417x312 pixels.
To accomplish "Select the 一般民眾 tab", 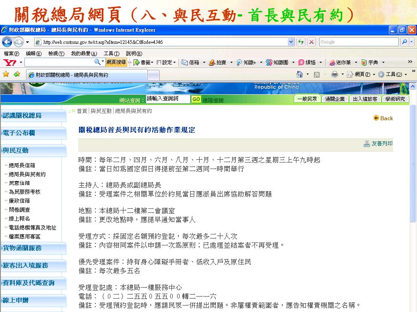I will pyautogui.click(x=307, y=99).
